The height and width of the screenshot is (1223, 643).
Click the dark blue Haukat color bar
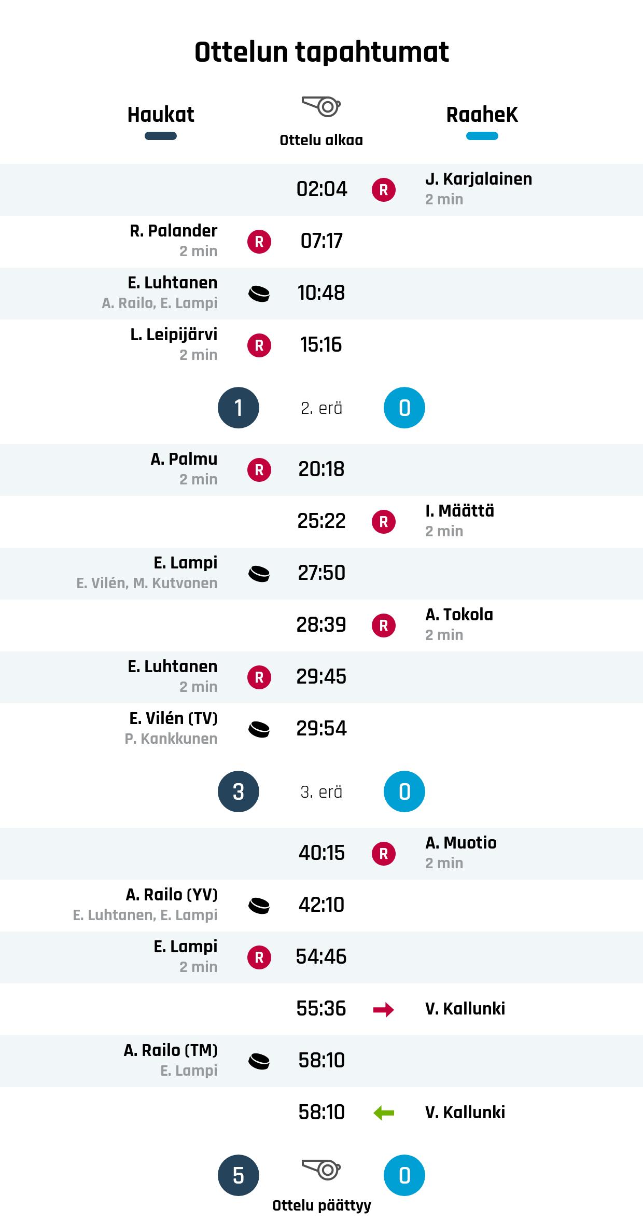point(161,136)
